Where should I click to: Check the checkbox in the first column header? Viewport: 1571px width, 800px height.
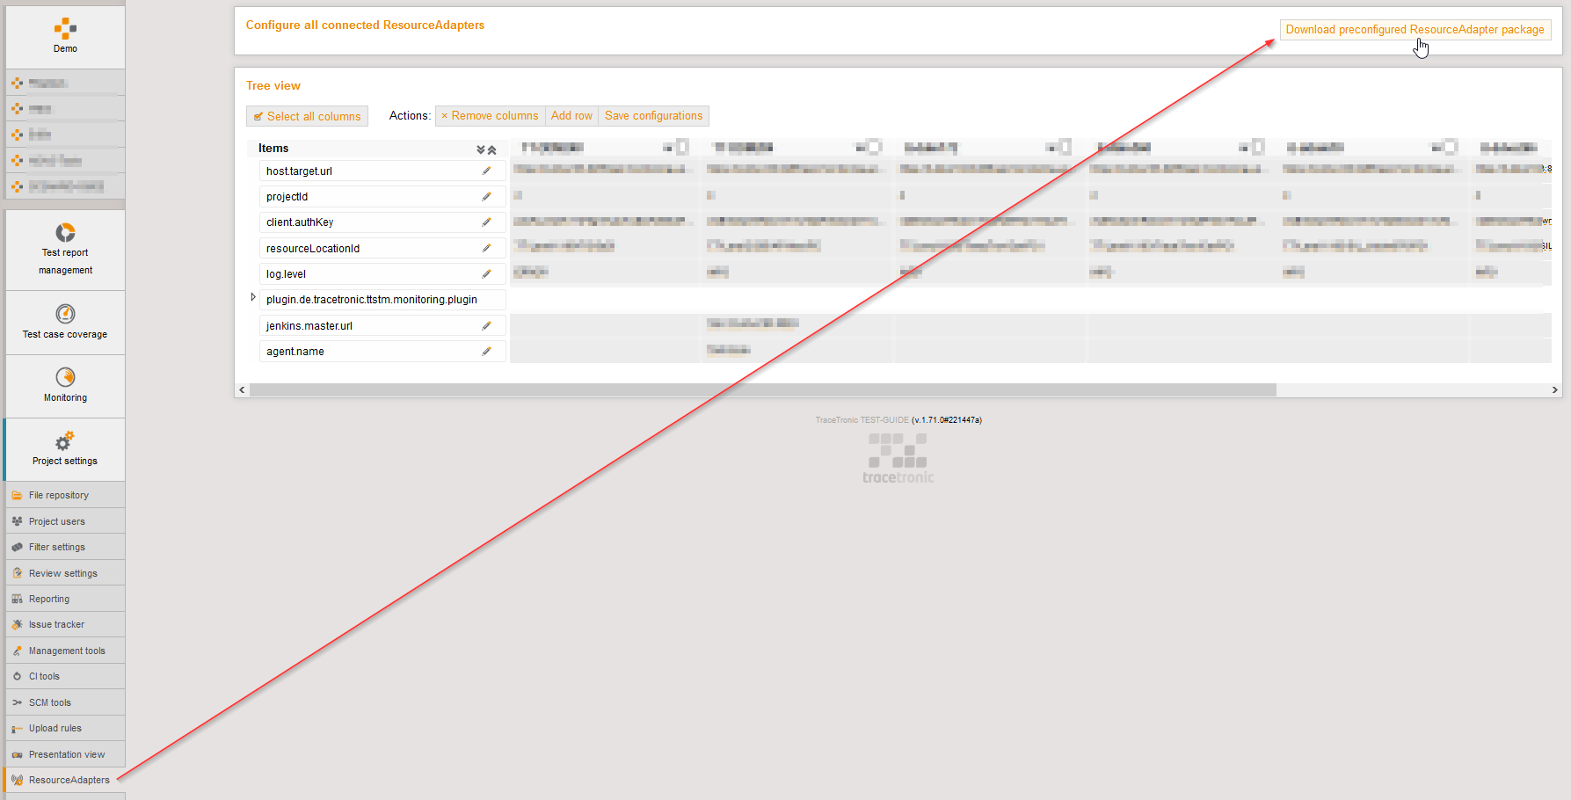tap(682, 147)
